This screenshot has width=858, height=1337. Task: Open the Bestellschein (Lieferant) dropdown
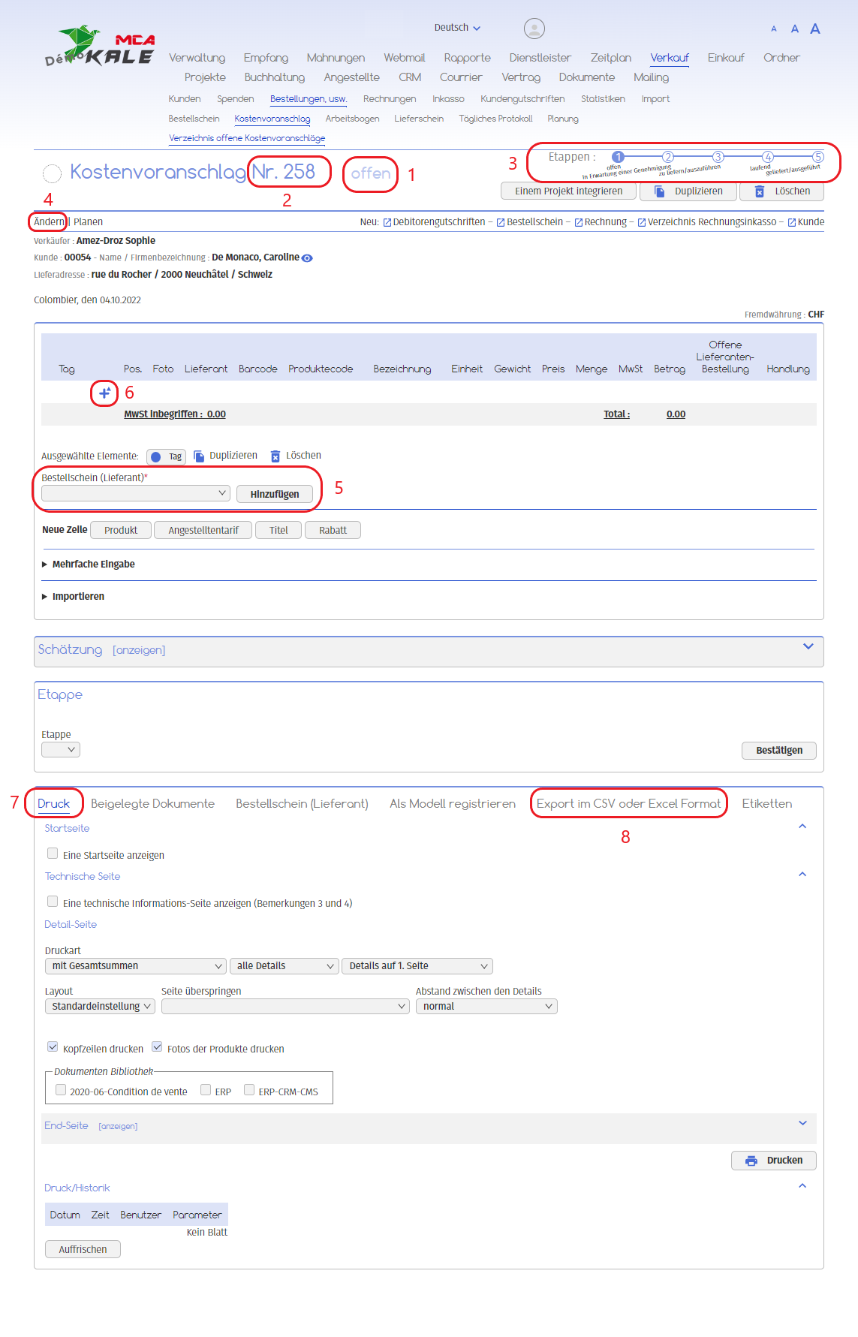coord(136,493)
